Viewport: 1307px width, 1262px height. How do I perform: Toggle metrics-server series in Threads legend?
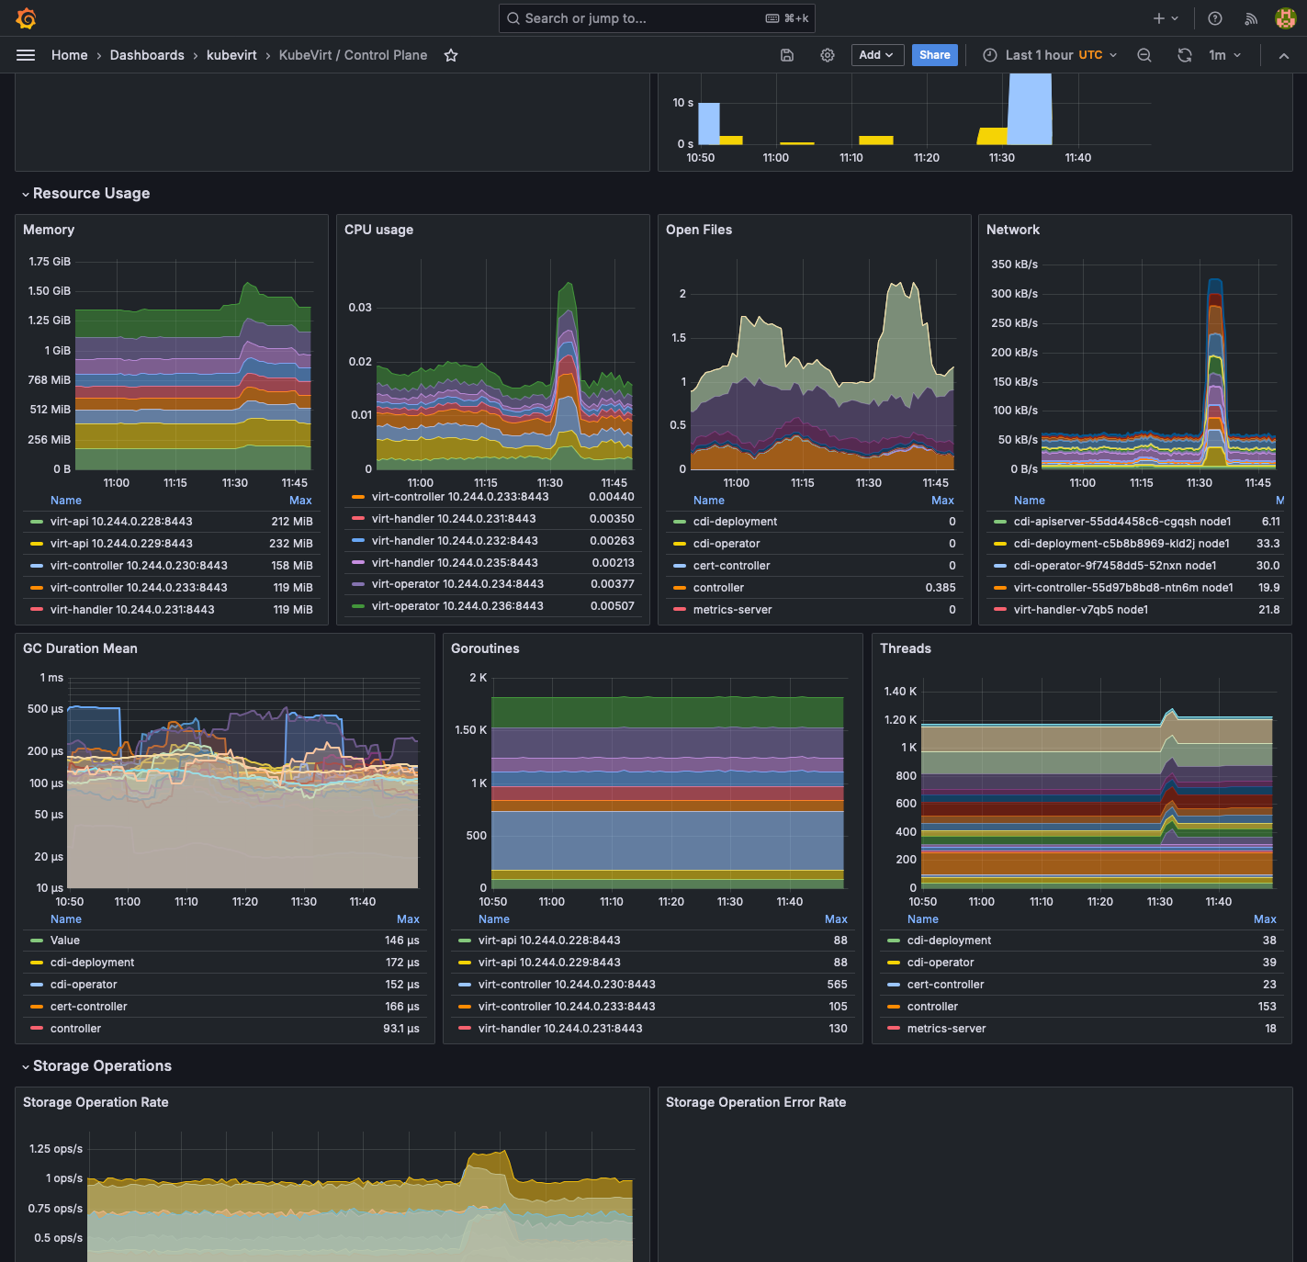point(946,1029)
